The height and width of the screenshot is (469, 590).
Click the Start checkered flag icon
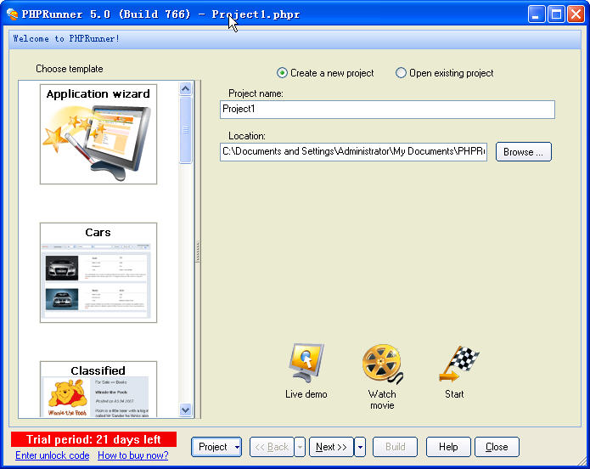click(456, 364)
